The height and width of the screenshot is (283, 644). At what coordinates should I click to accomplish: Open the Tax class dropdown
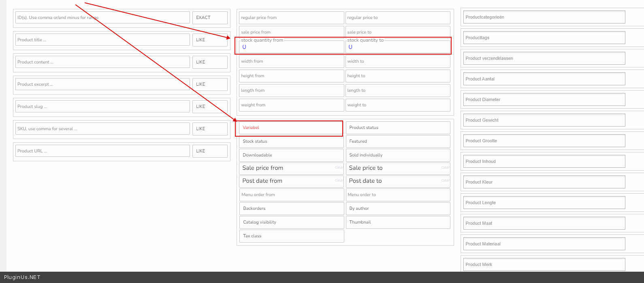(x=291, y=236)
